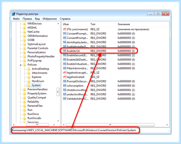This screenshot has width=181, height=144.
Task: Select the Explorer folder icon
Action: (x=29, y=77)
